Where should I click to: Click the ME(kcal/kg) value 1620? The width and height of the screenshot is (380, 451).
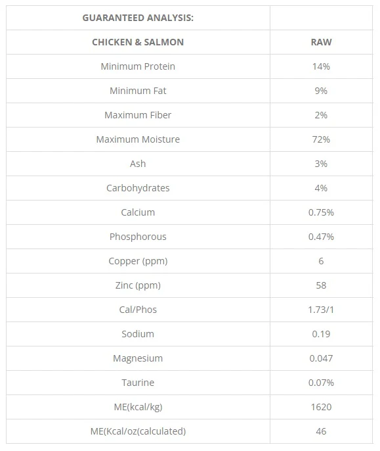[x=321, y=407]
